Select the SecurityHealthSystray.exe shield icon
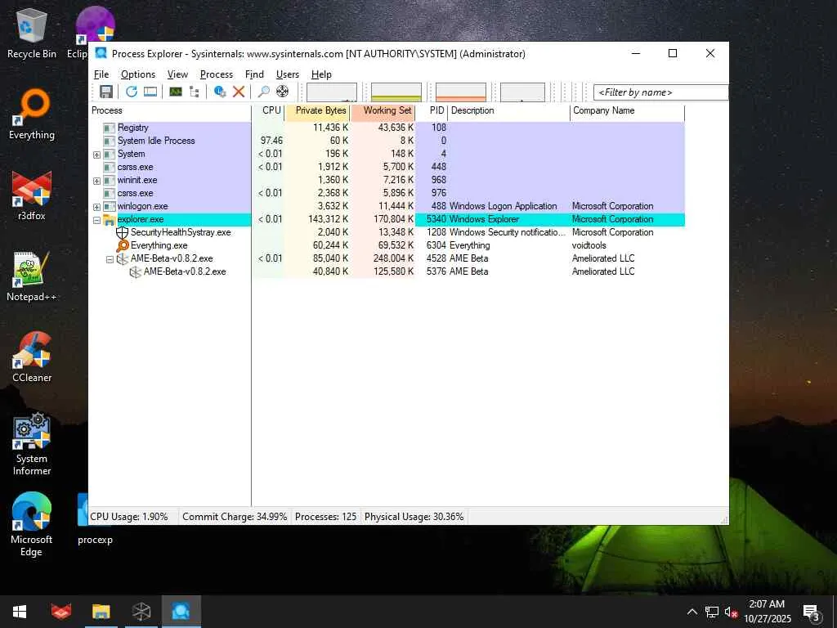Screen dimensions: 837x628 tap(123, 232)
